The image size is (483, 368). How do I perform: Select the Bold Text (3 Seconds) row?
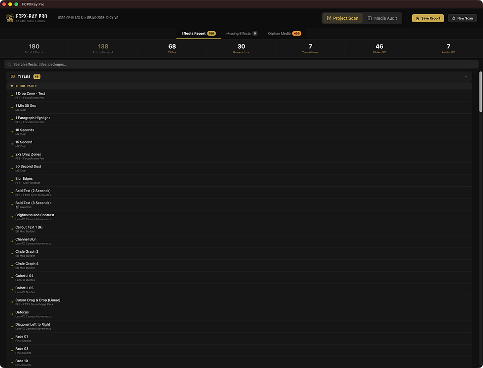[x=239, y=205]
